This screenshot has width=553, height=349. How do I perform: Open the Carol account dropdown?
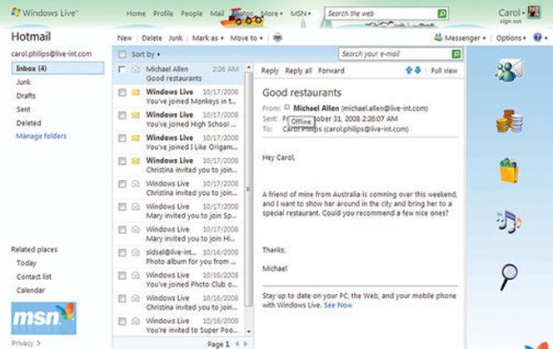(x=511, y=12)
